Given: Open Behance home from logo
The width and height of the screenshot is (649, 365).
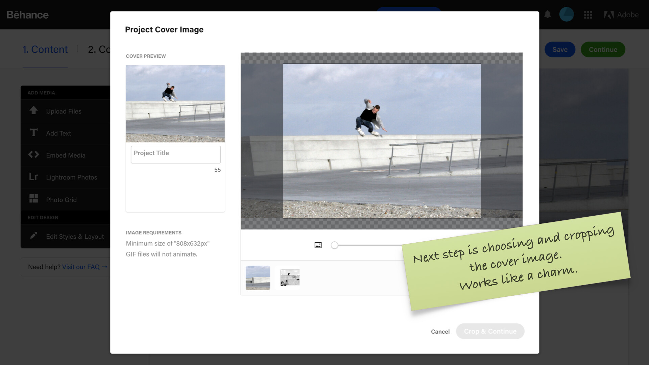Looking at the screenshot, I should (27, 15).
